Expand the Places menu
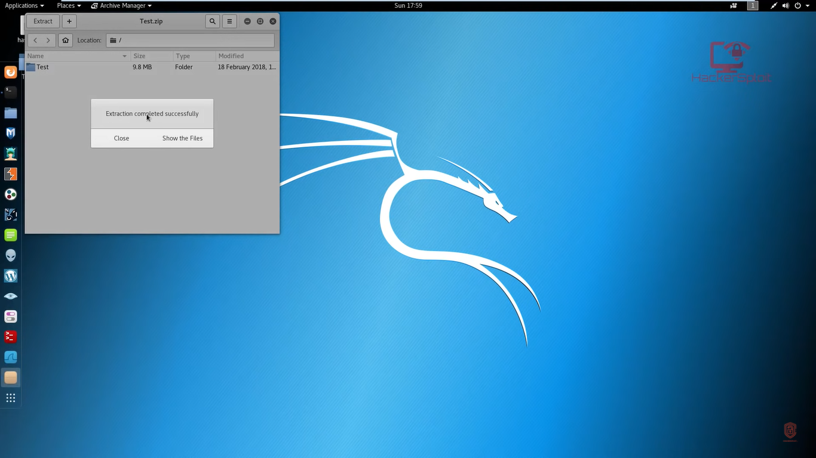The width and height of the screenshot is (816, 458). pos(69,5)
